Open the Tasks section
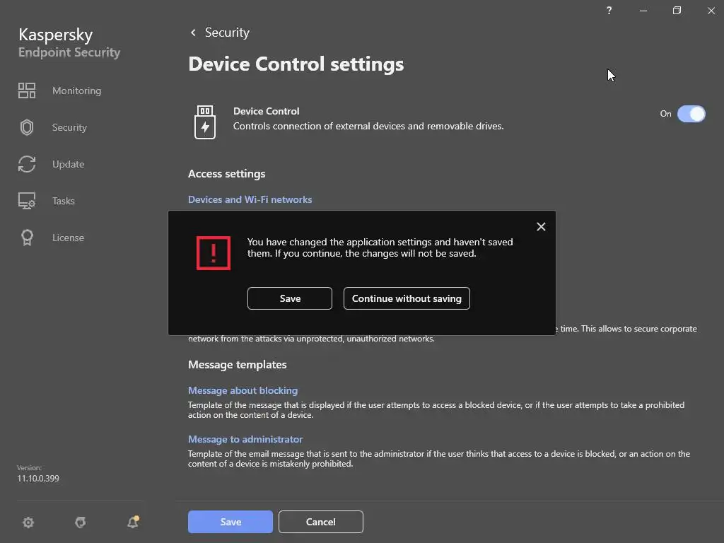The image size is (724, 543). 63,201
